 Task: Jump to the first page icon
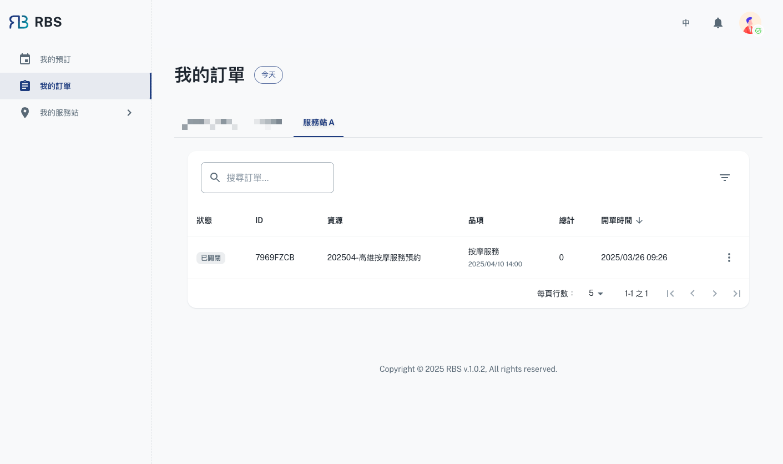tap(670, 294)
